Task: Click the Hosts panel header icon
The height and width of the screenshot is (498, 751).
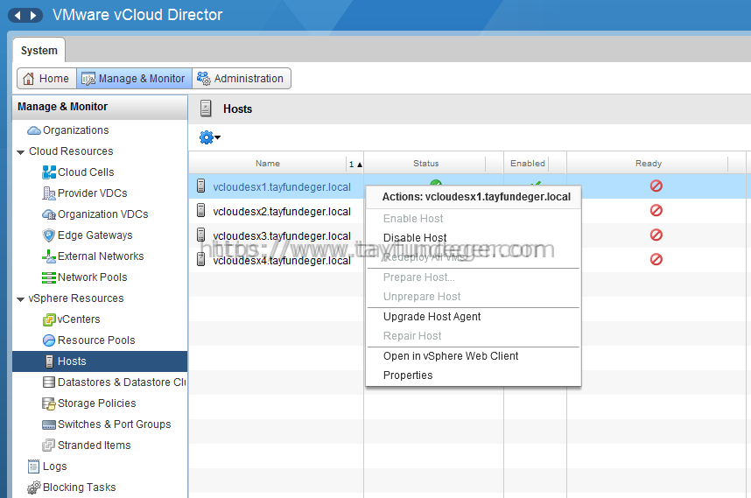Action: tap(206, 109)
